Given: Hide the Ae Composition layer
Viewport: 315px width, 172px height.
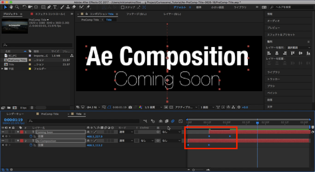Looking at the screenshot, I should click(x=3, y=141).
